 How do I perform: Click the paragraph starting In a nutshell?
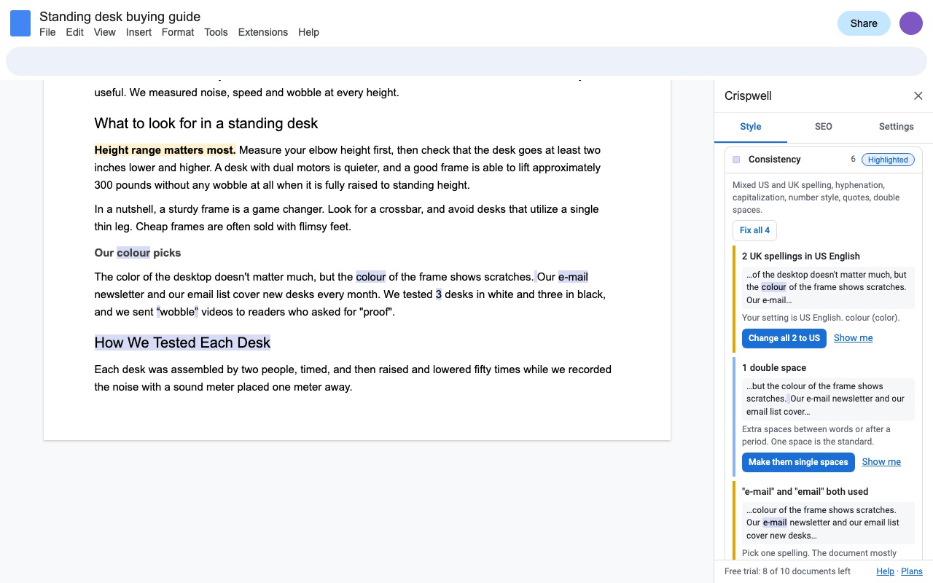click(347, 218)
